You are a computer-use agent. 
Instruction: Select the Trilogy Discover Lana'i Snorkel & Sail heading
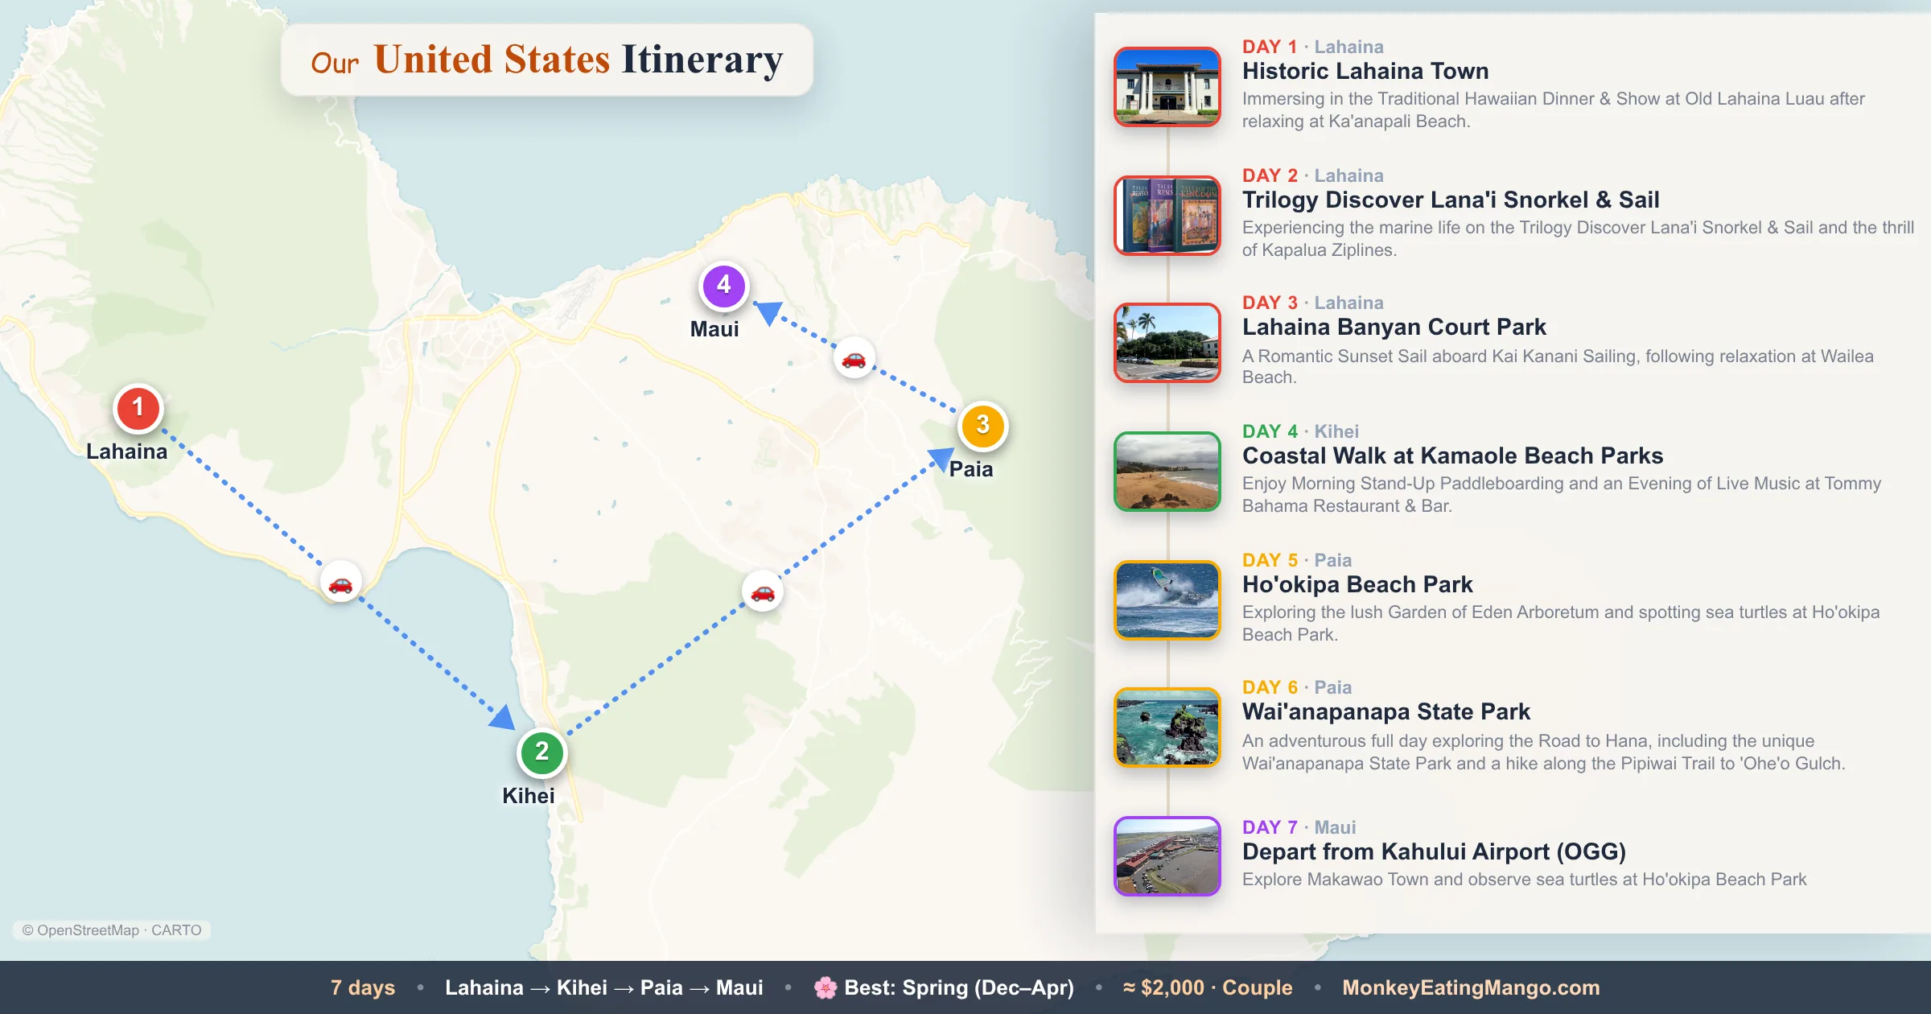(1451, 200)
